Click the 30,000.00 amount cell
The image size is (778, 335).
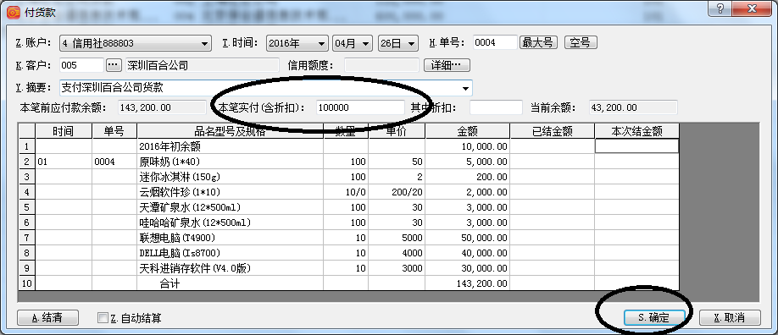coord(468,269)
